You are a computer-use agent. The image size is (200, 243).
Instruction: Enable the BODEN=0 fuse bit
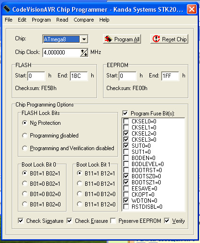click(126, 158)
